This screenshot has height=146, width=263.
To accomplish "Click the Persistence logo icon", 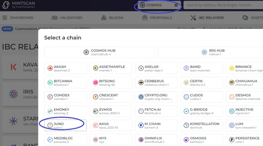I will [232, 140].
